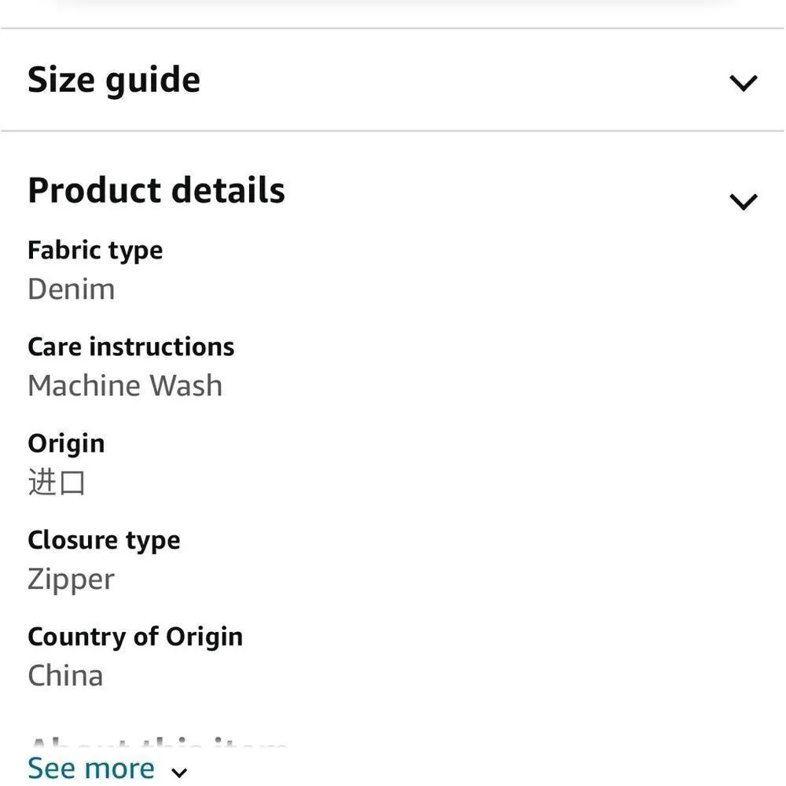Click the Fabric type label

95,250
